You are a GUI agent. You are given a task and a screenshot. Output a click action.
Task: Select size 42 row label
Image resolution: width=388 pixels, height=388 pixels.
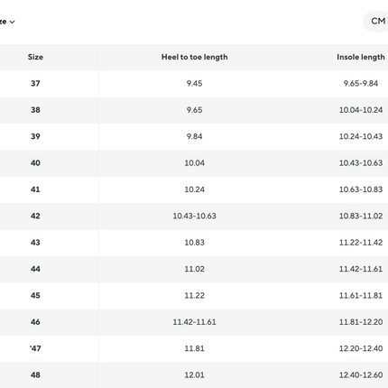[x=35, y=216]
